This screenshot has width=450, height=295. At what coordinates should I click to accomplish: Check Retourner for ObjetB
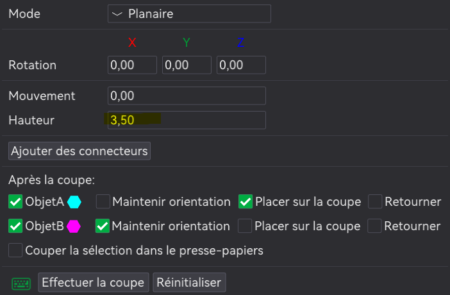click(x=374, y=226)
